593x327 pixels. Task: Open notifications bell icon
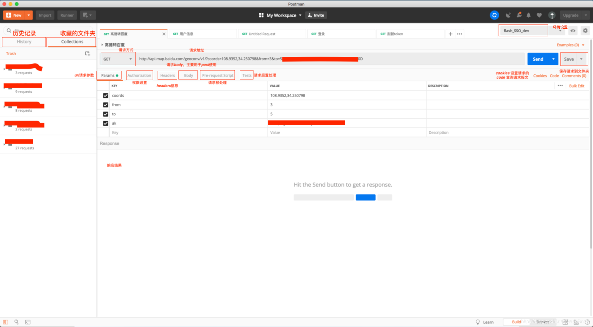(x=529, y=15)
